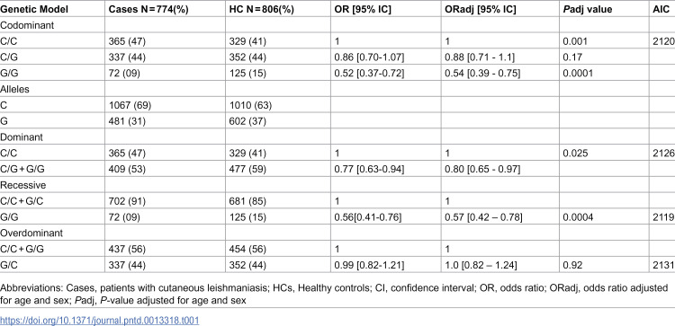Viewport: 675px width, 326px height.
Task: Select the 0.52 [0.37-0.72] odds ratio cell
Action: pyautogui.click(x=369, y=74)
